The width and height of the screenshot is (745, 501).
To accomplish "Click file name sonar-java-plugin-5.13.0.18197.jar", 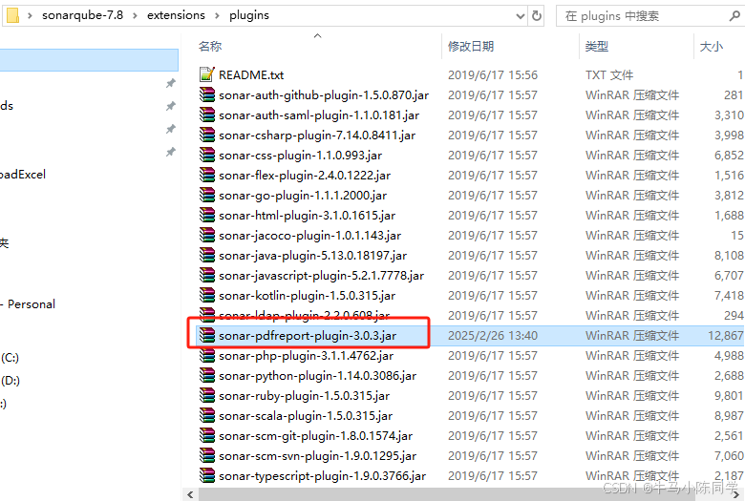I will (312, 255).
